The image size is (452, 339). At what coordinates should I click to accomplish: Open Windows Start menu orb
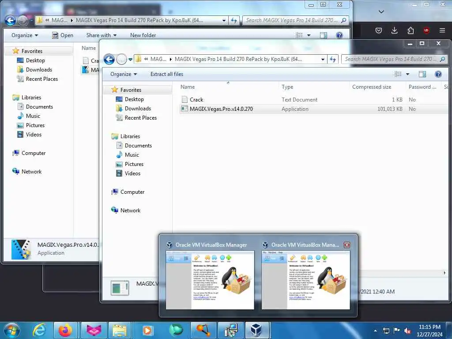11,330
